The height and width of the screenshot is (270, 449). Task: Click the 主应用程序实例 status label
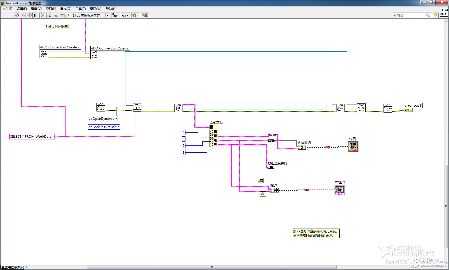tap(13, 267)
